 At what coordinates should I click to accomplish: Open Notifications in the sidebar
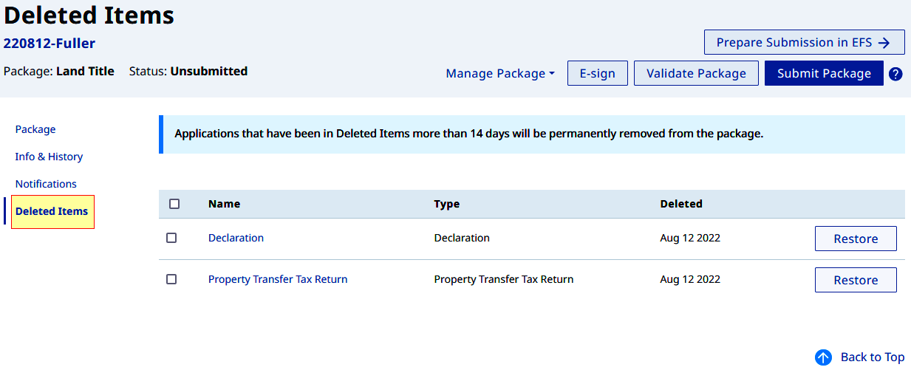[x=46, y=184]
